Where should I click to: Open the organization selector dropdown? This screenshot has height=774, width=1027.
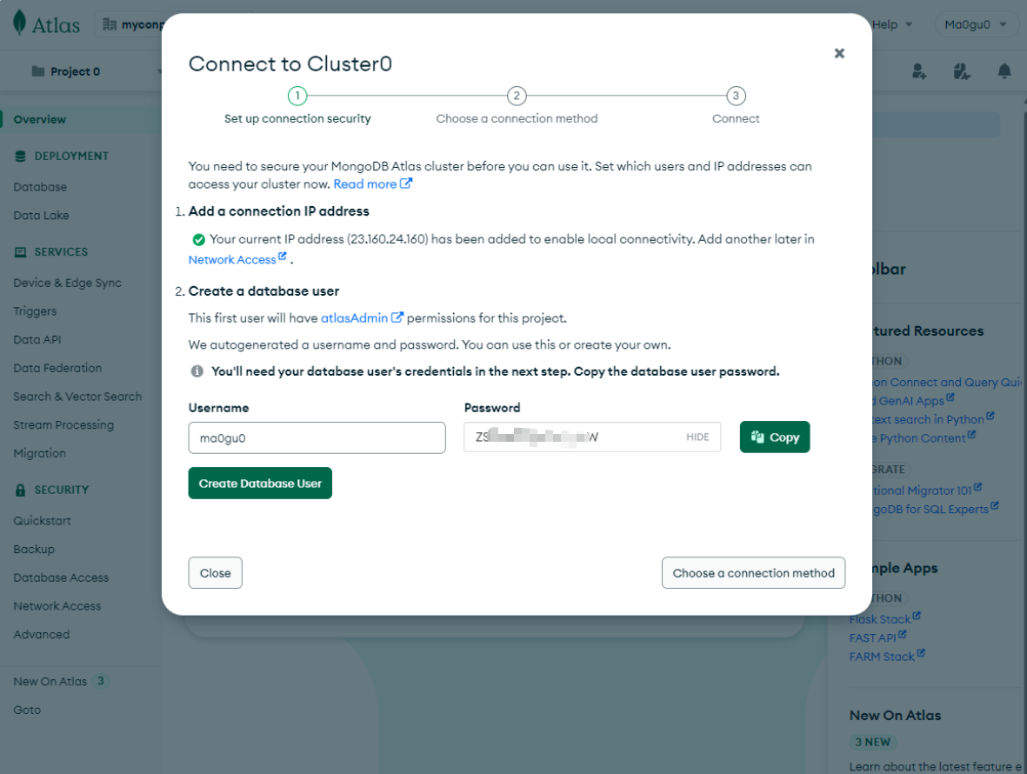tap(131, 25)
